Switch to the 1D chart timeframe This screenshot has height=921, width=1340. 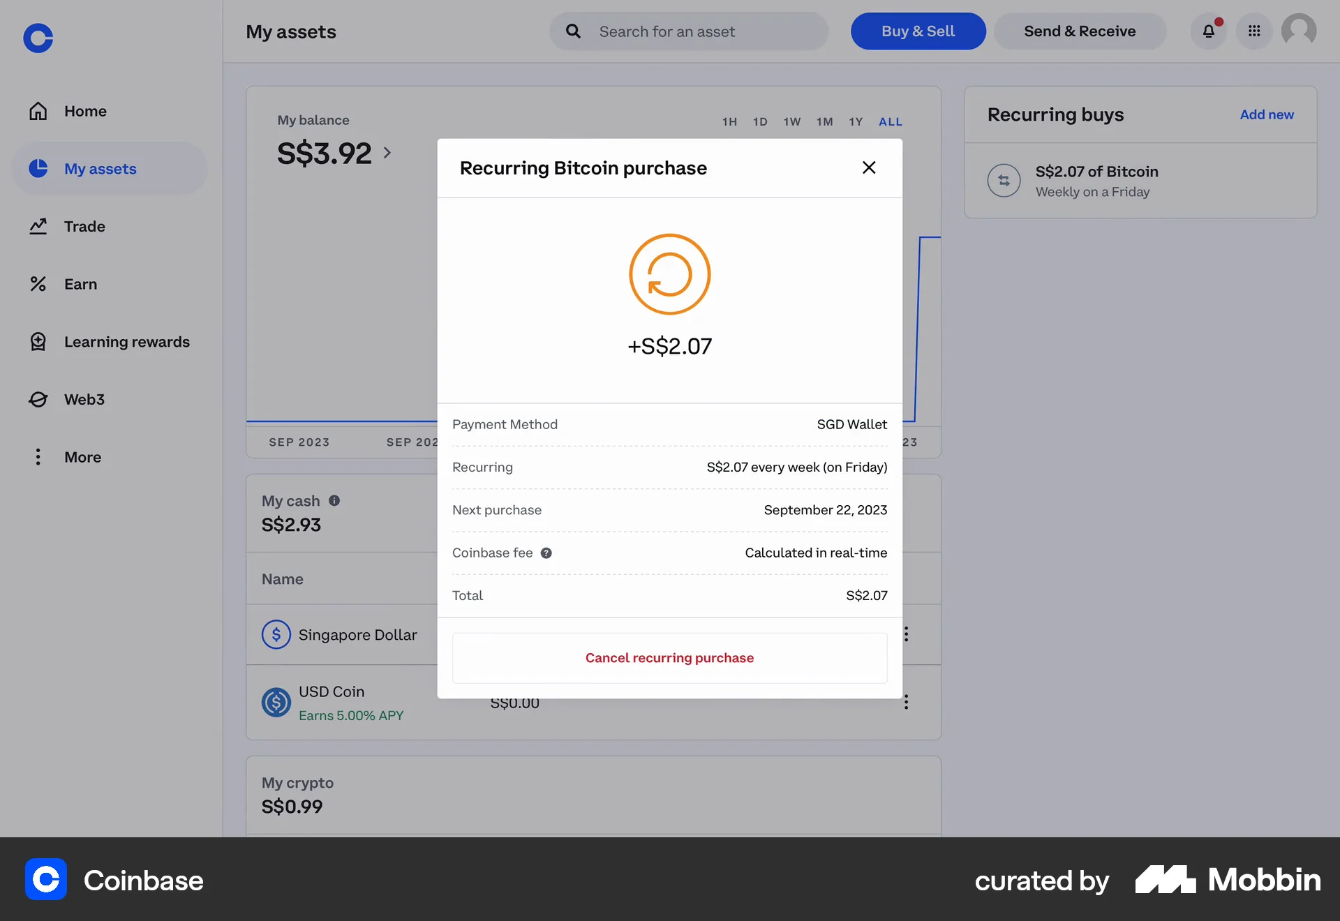pyautogui.click(x=760, y=121)
